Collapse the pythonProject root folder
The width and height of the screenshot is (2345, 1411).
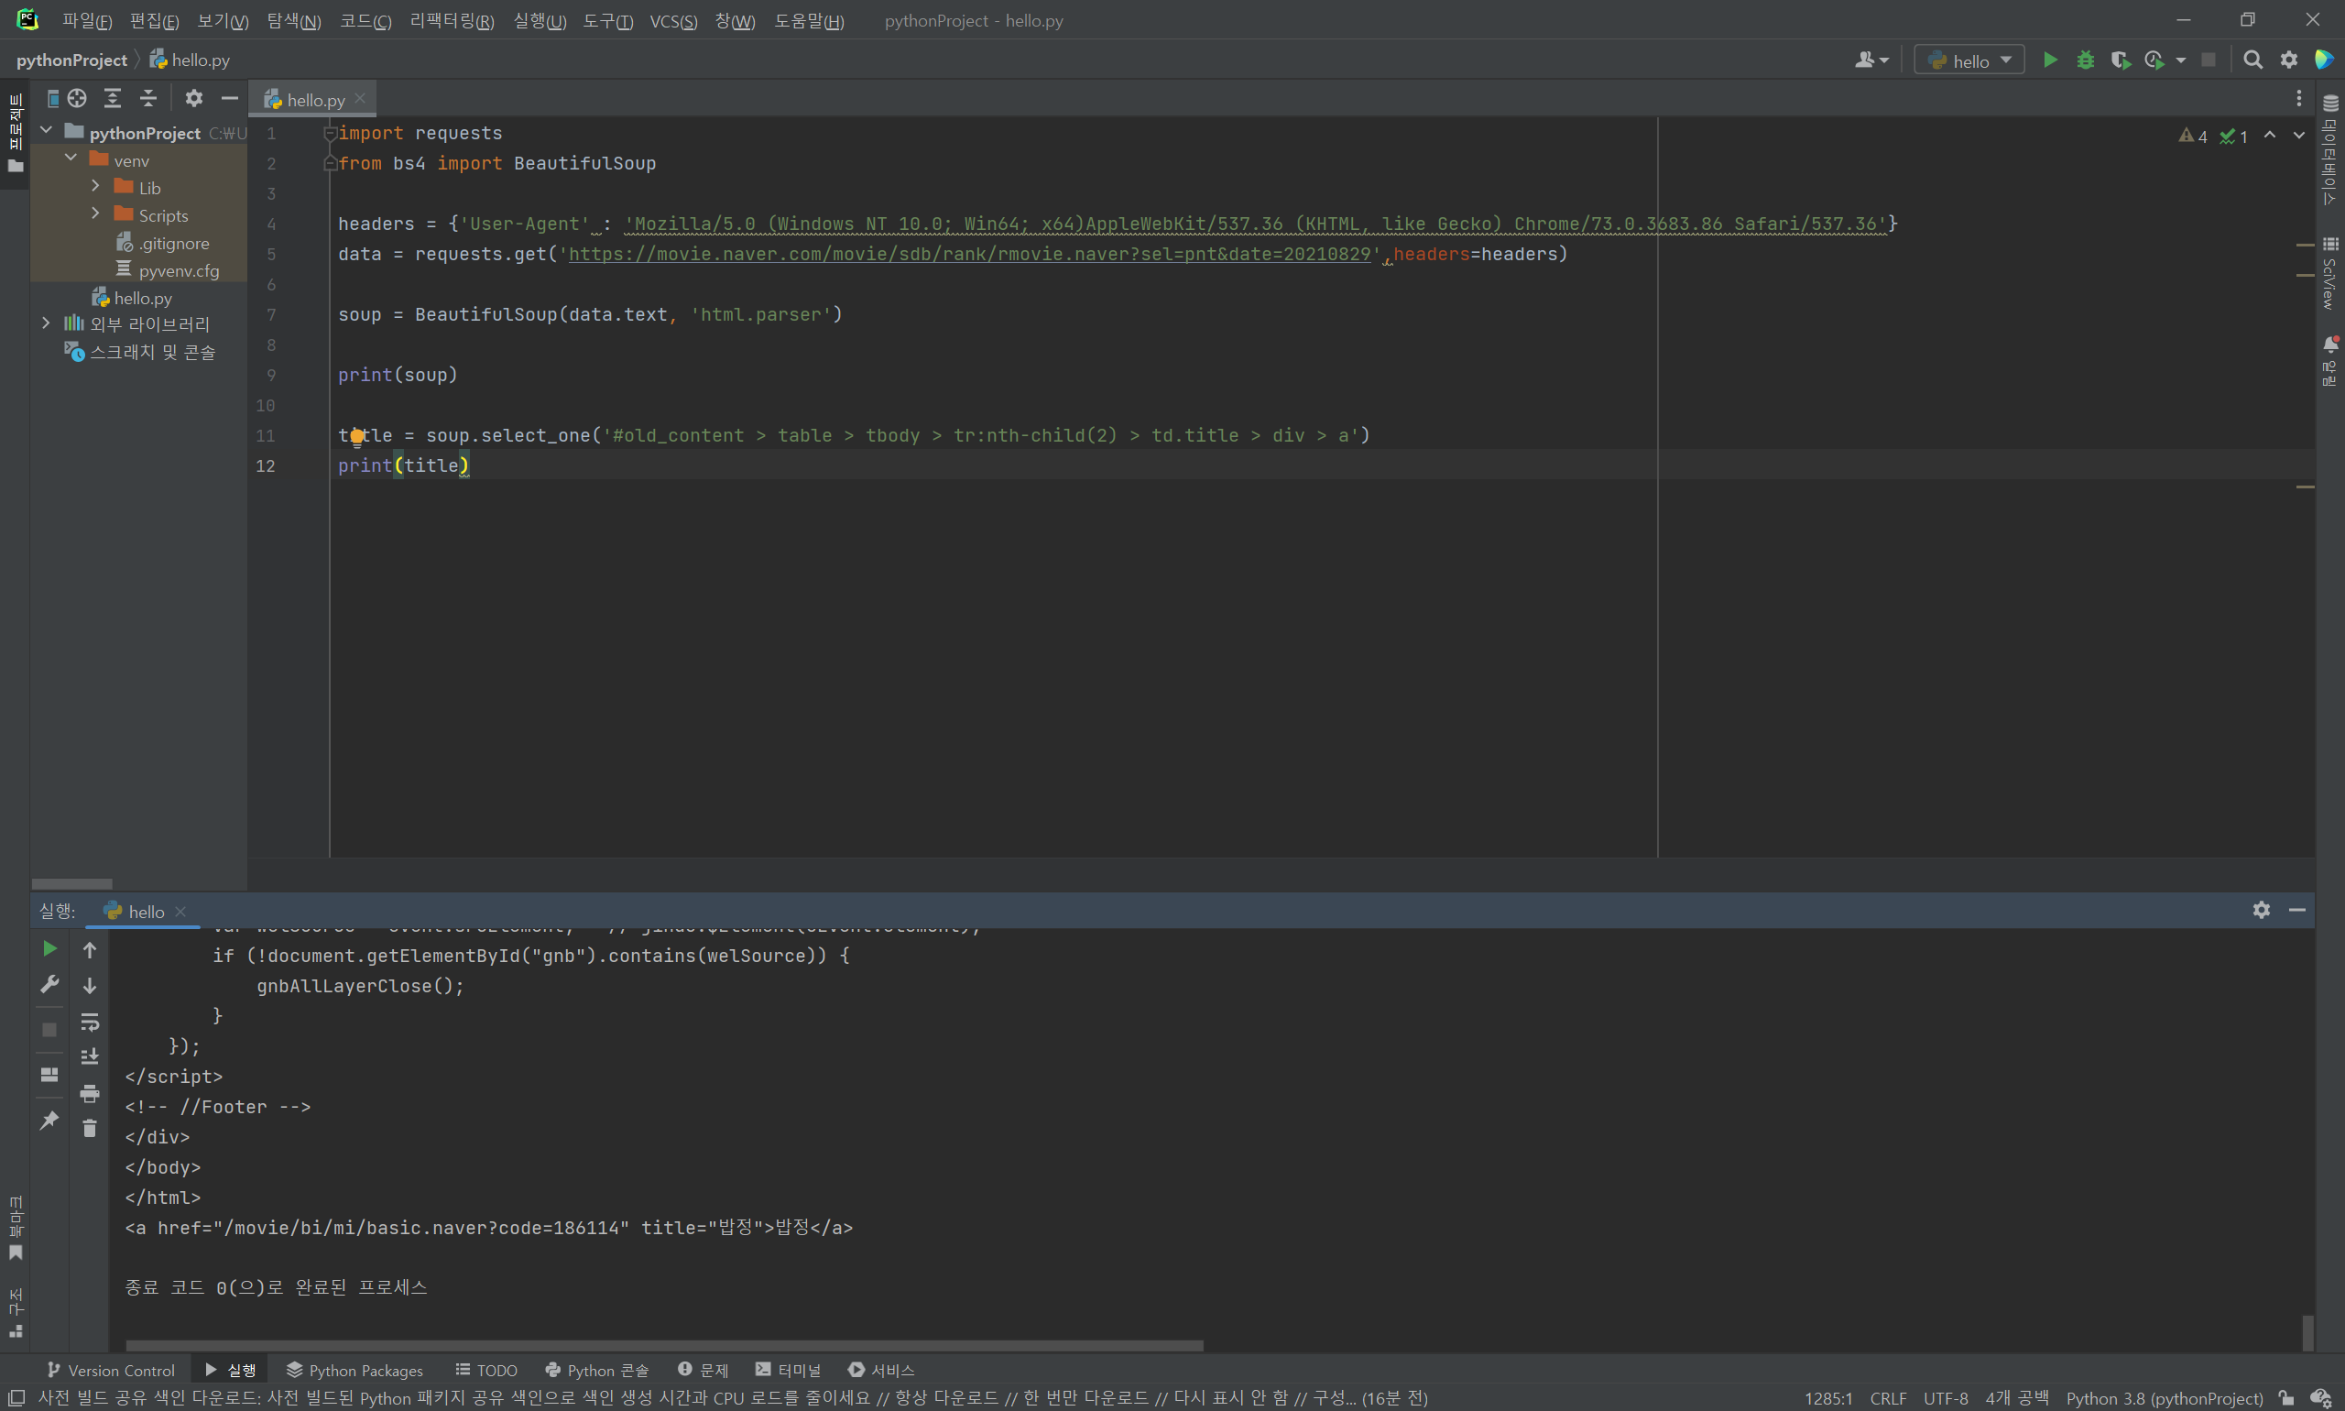(x=46, y=130)
